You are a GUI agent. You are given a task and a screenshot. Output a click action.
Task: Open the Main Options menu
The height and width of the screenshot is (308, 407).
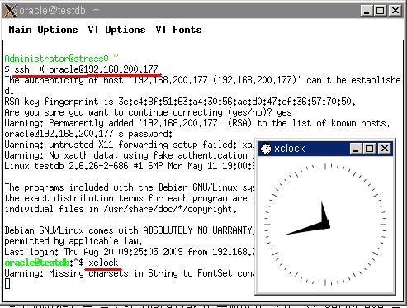click(x=43, y=30)
